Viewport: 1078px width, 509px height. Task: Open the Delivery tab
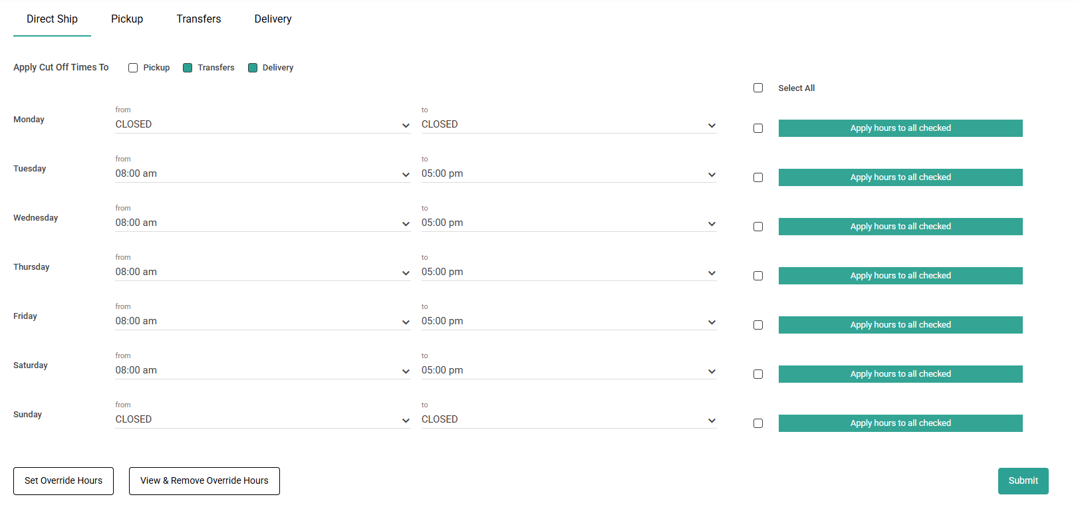273,19
